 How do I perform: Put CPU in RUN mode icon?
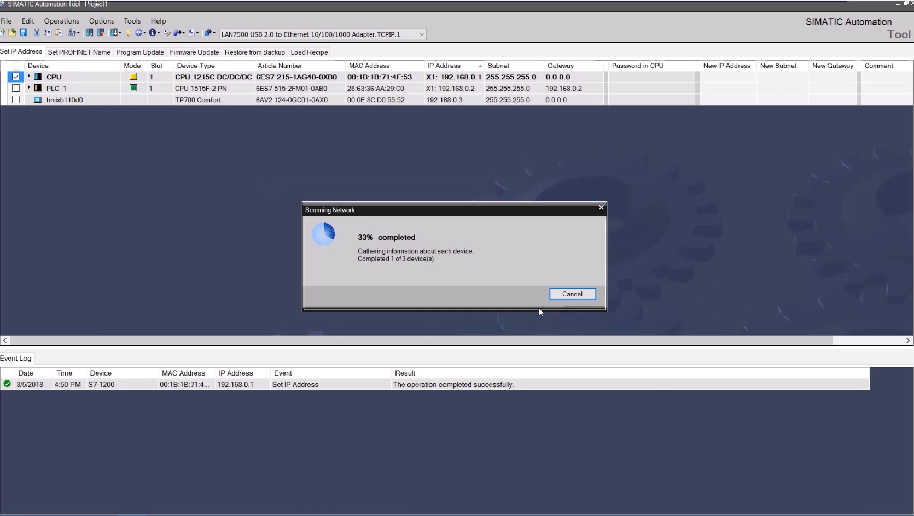89,33
